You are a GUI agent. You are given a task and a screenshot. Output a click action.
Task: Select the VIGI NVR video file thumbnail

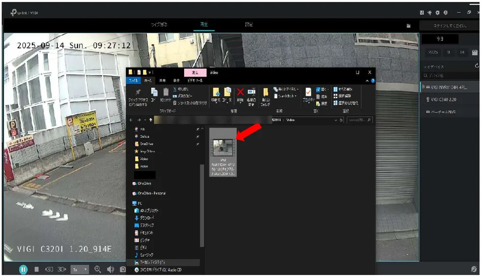(x=223, y=152)
